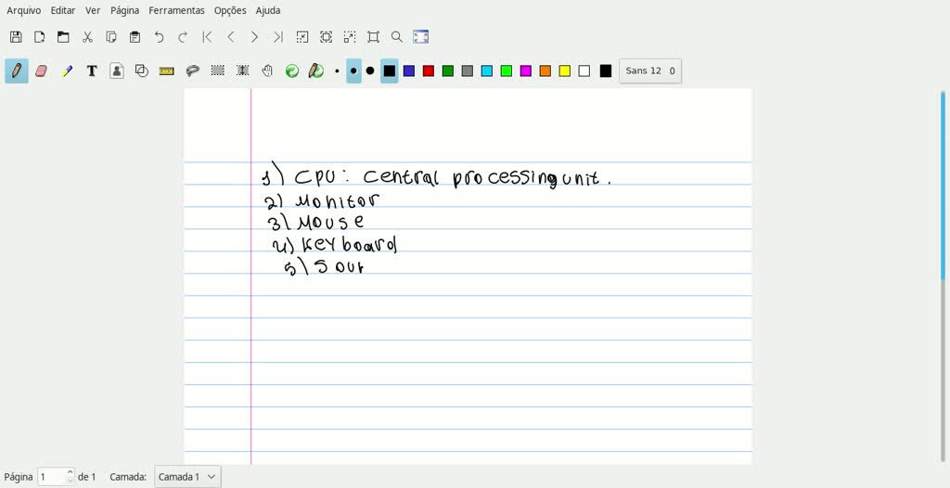Open the Opções menu
The height and width of the screenshot is (488, 950).
tap(230, 10)
